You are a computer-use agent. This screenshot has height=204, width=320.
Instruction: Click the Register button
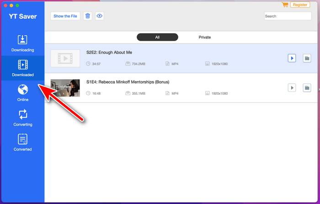[300, 5]
